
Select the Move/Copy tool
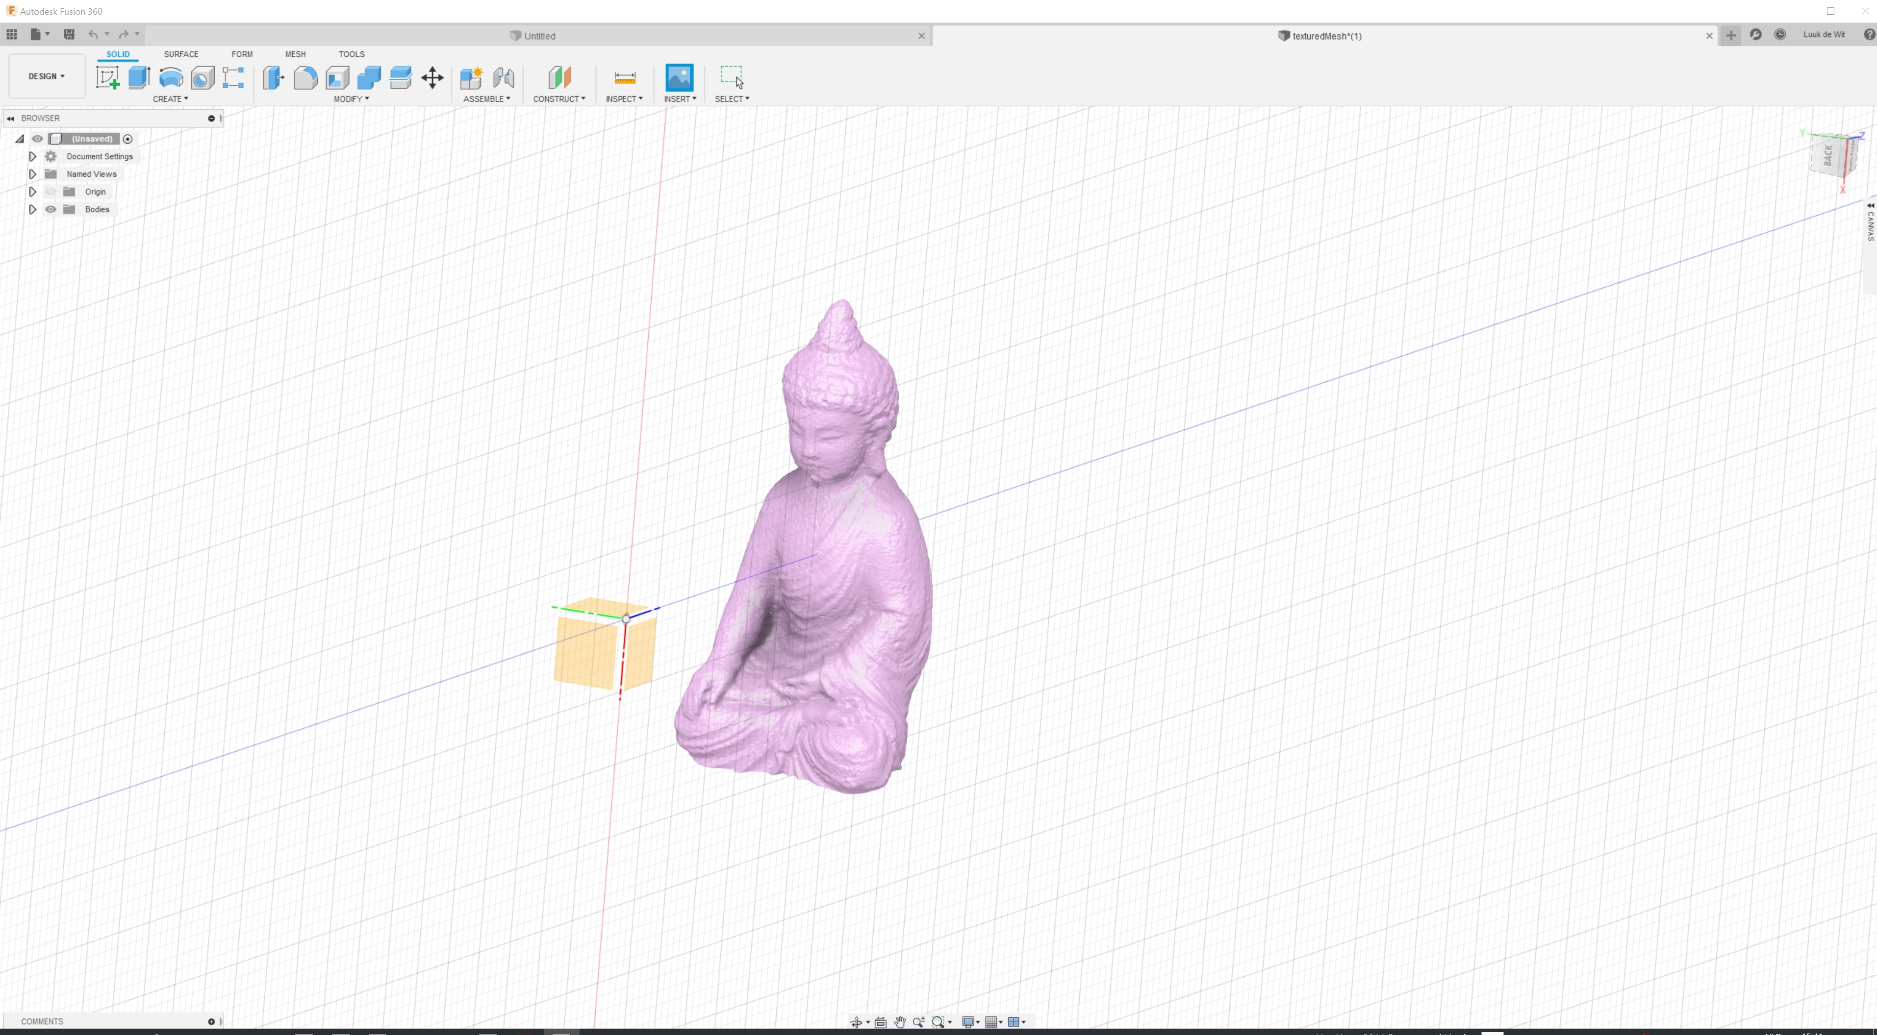tap(432, 77)
